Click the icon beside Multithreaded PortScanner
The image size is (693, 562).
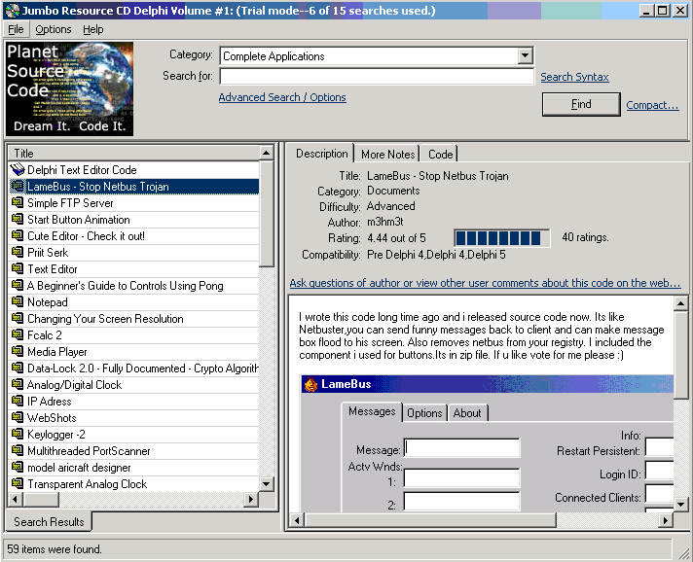18,450
